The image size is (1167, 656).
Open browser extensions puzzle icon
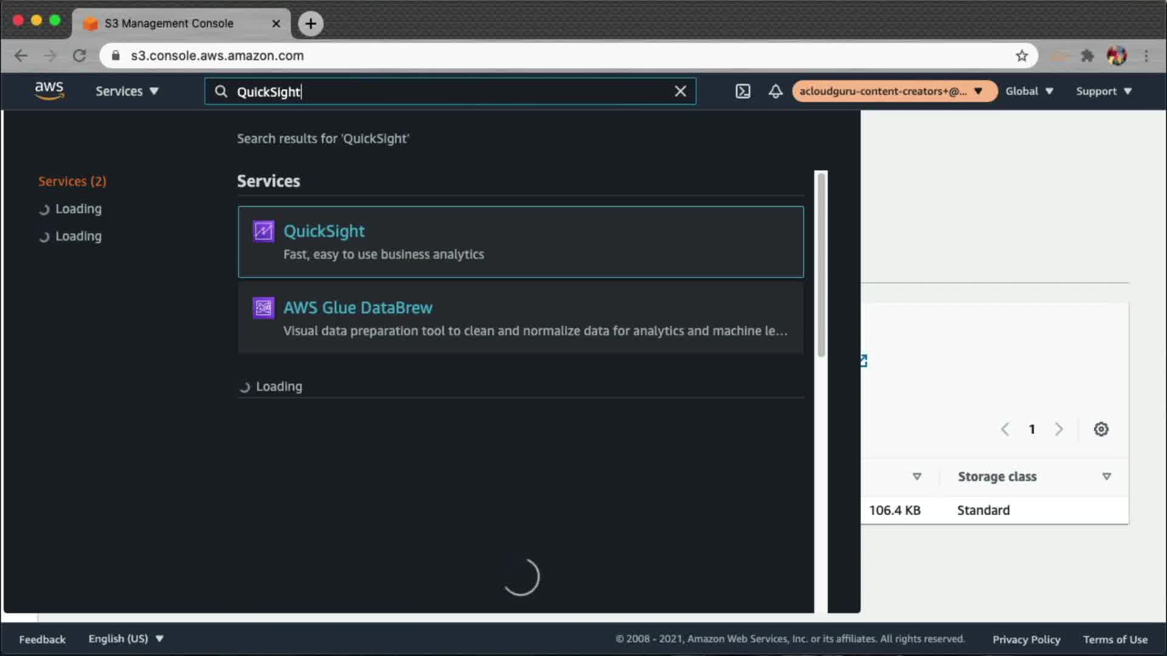pos(1087,56)
